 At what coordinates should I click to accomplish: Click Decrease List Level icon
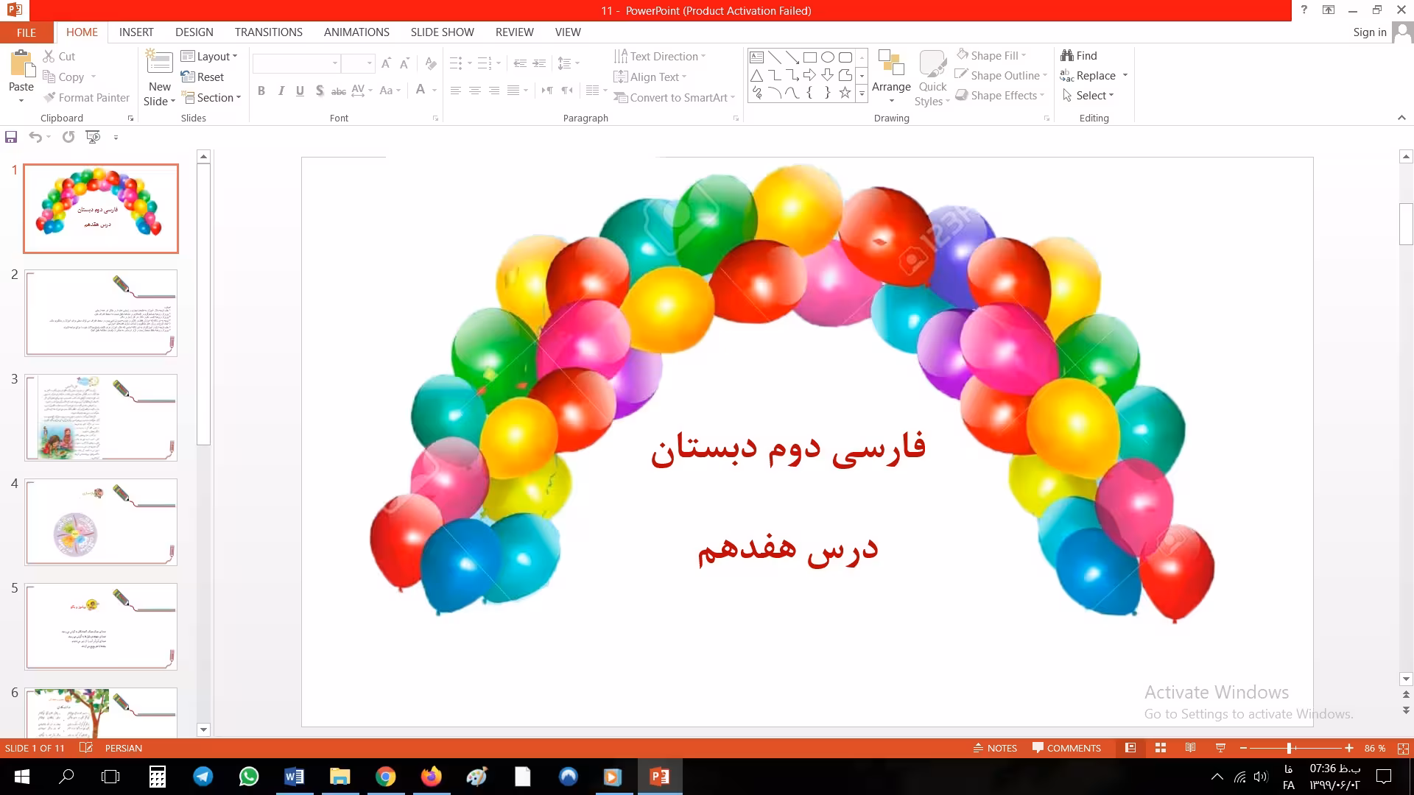click(x=520, y=63)
